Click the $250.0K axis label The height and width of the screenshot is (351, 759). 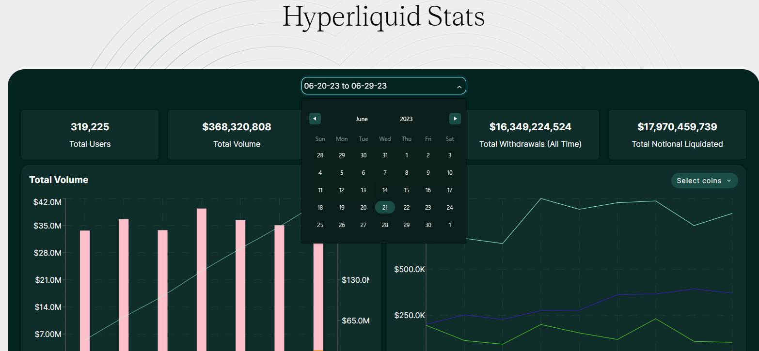tap(410, 316)
